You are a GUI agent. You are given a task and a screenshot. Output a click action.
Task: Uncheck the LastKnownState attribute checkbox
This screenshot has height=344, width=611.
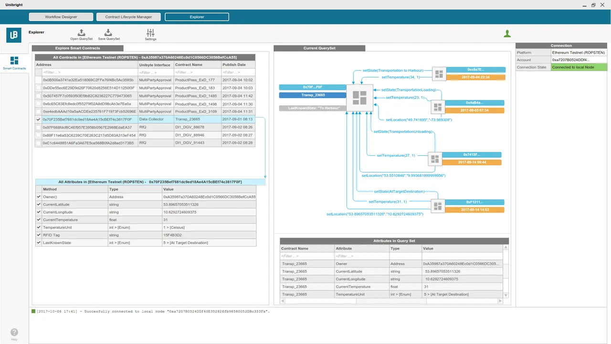(x=39, y=243)
